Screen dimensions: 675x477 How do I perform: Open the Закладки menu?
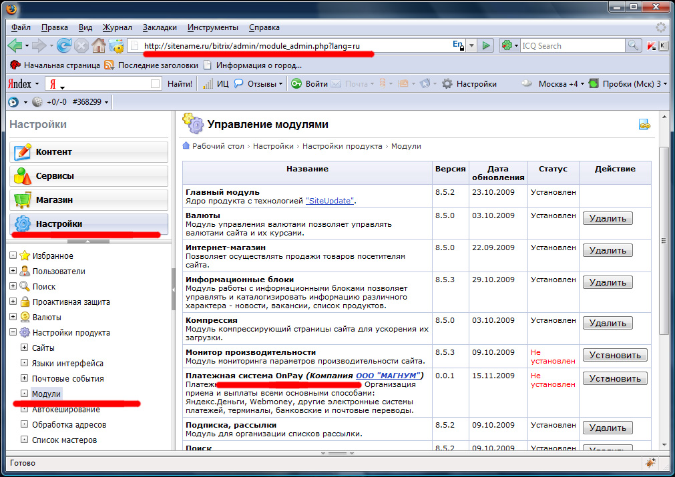(160, 27)
